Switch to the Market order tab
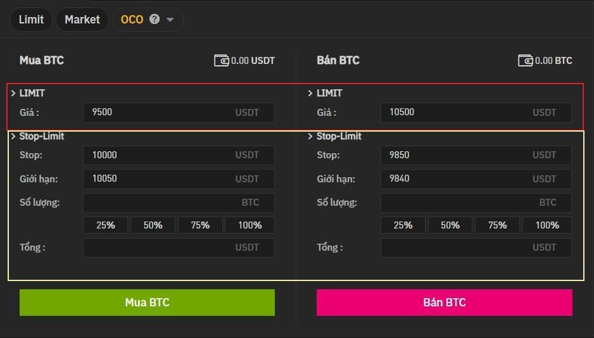Viewport: 594px width, 338px height. (x=82, y=19)
